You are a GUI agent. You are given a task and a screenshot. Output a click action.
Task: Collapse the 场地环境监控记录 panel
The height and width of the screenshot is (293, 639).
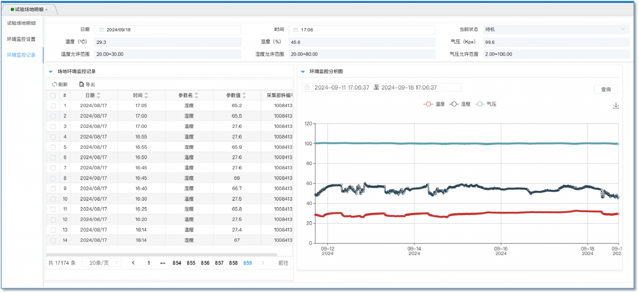(x=51, y=72)
